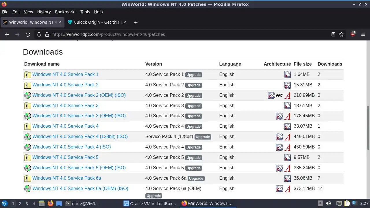Open Windows NT 4.0 Service Pack 5 (OEM) (ISO) link
The width and height of the screenshot is (370, 208).
79,168
